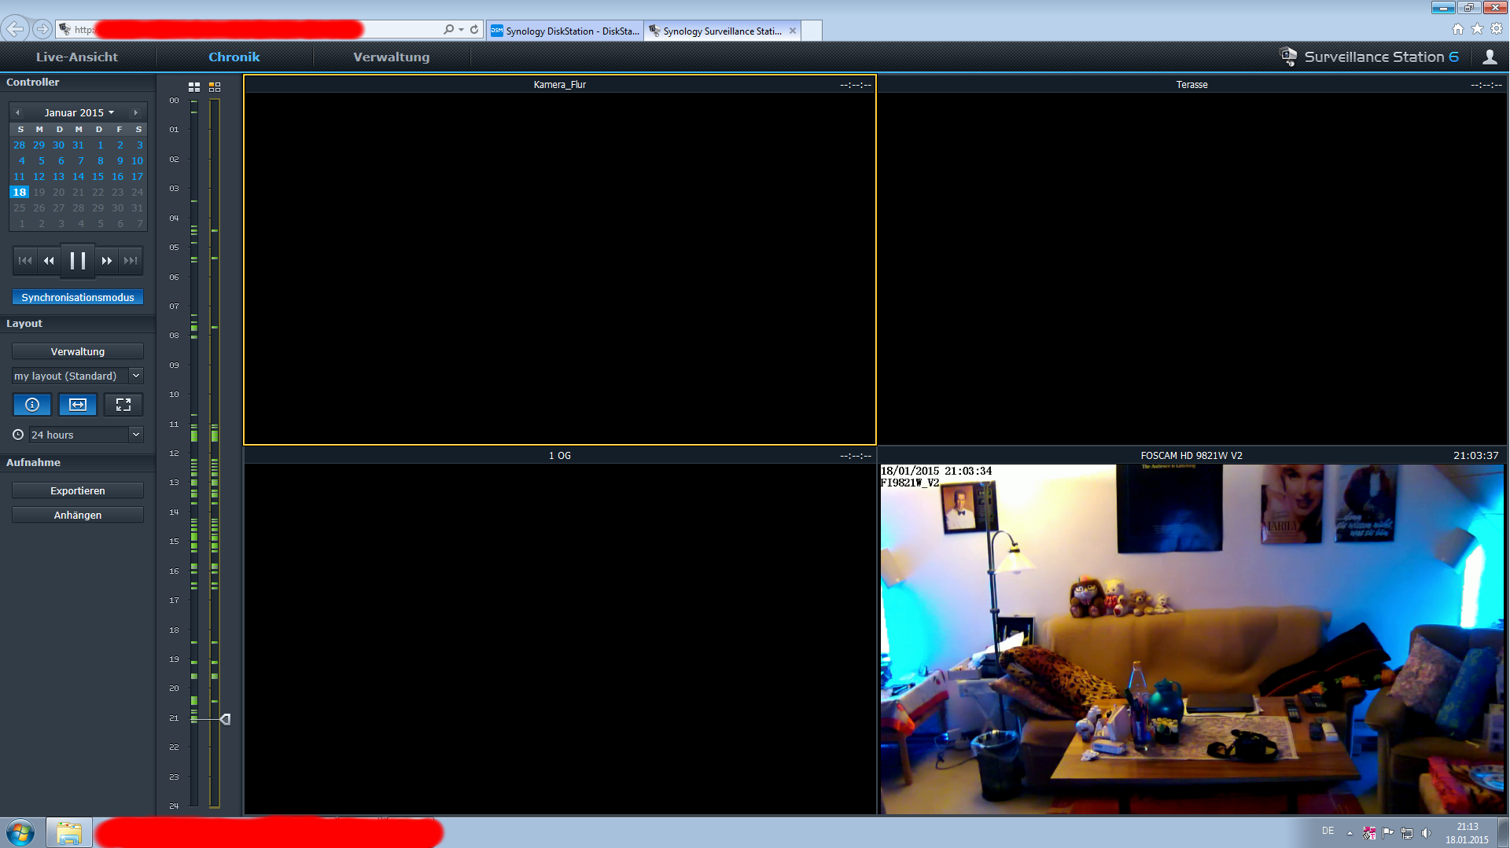Enter fullscreen with the expand icon
The width and height of the screenshot is (1510, 848).
[x=123, y=405]
